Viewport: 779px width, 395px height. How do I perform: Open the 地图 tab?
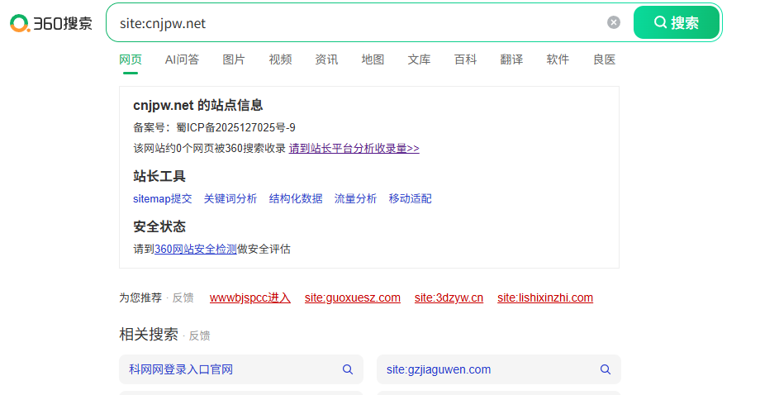click(x=373, y=59)
